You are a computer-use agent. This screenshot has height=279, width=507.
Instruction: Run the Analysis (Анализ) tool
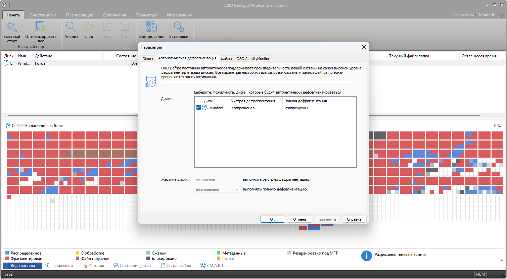click(x=71, y=27)
